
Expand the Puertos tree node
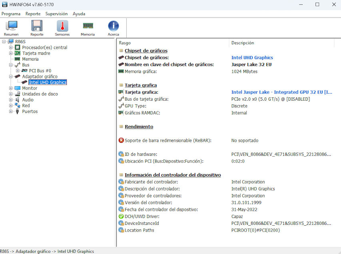11,111
